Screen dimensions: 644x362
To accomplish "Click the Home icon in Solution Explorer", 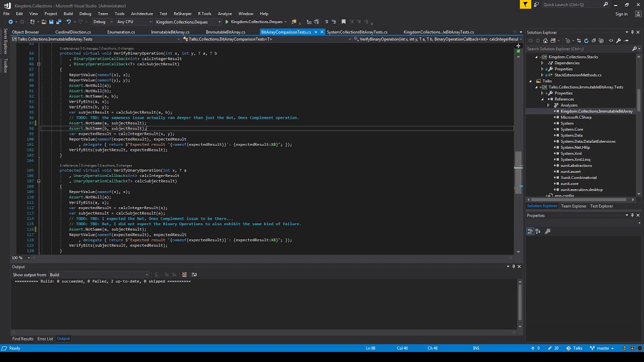I will (x=545, y=41).
